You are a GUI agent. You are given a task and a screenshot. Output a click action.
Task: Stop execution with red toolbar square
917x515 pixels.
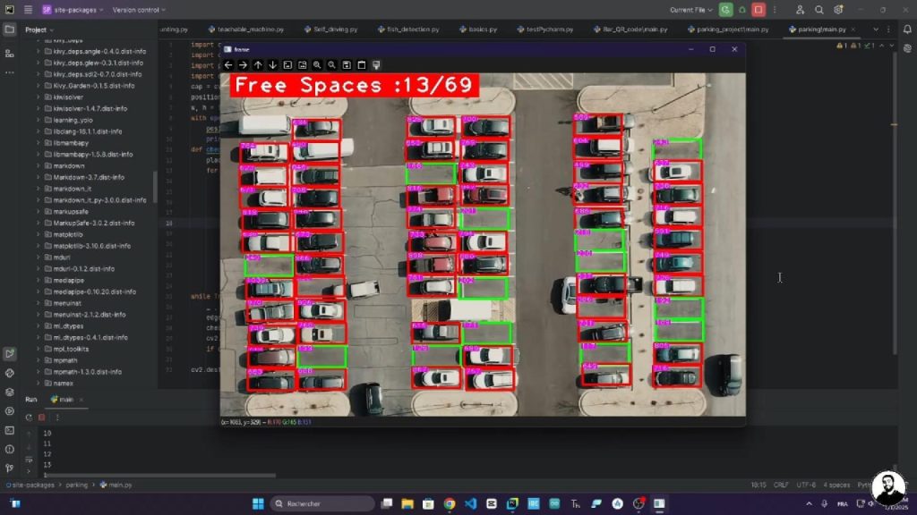coord(758,10)
